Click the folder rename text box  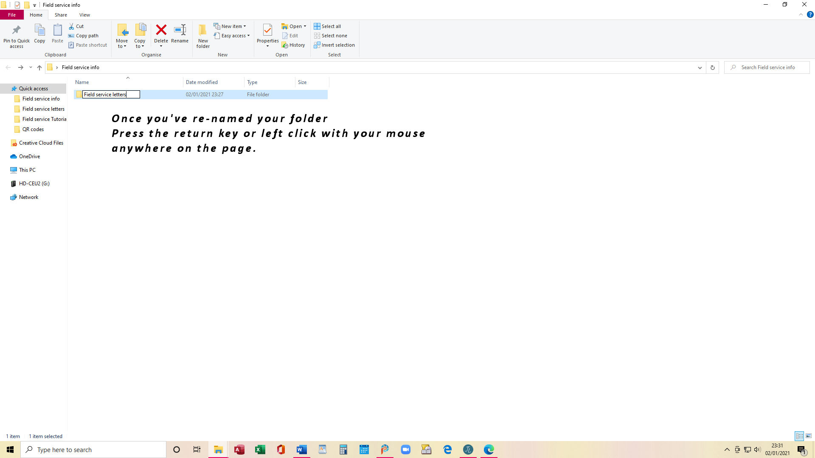click(111, 95)
